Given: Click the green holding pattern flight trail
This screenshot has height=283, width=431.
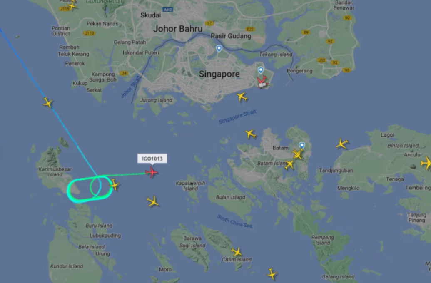Looking at the screenshot, I should click(x=90, y=190).
